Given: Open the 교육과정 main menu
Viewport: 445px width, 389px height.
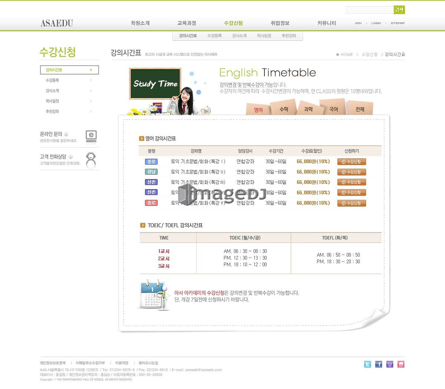Looking at the screenshot, I should coord(187,23).
